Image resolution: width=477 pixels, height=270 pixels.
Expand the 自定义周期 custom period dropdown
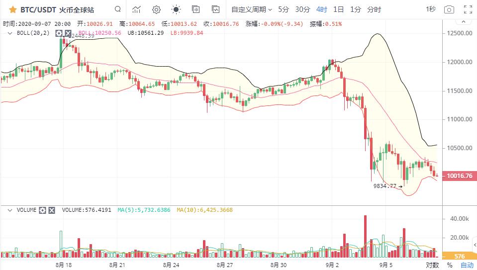[252, 9]
